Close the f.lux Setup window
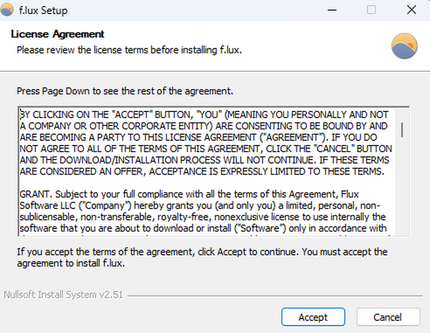430x333 pixels. pos(411,10)
